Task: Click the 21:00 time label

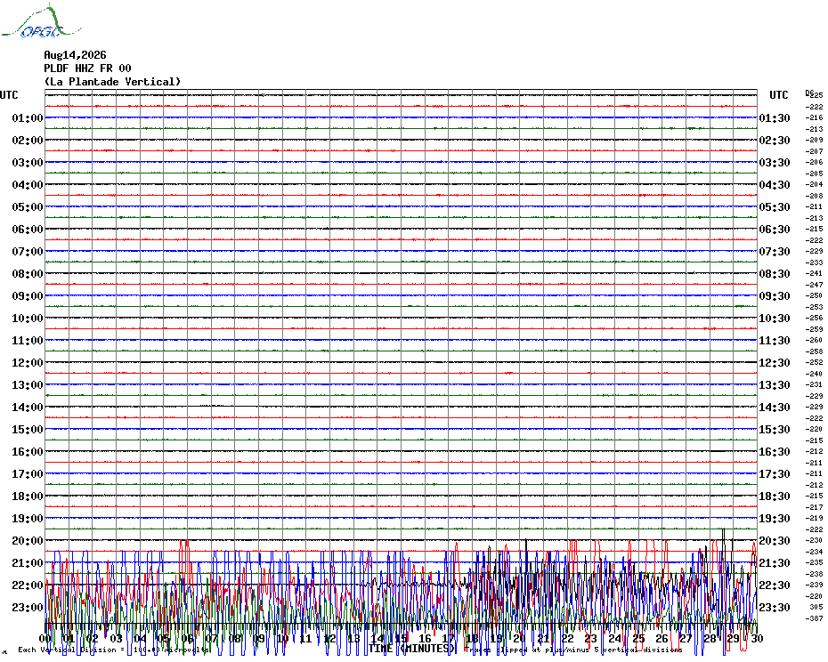Action: point(28,562)
